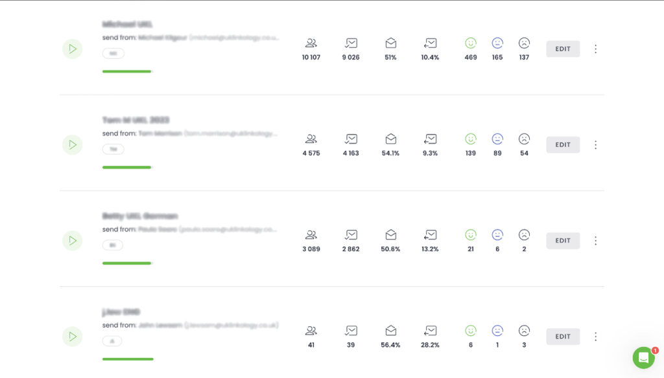Click the prospects icon above 3 089

click(x=311, y=235)
